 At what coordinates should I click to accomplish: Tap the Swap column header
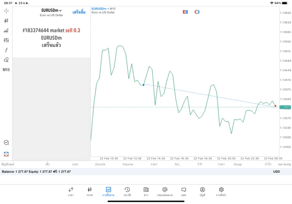tap(238, 164)
